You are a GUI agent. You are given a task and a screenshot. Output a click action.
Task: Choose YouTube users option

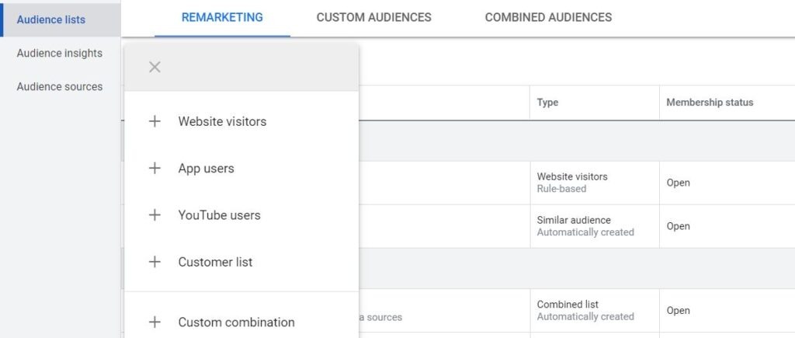tap(219, 215)
